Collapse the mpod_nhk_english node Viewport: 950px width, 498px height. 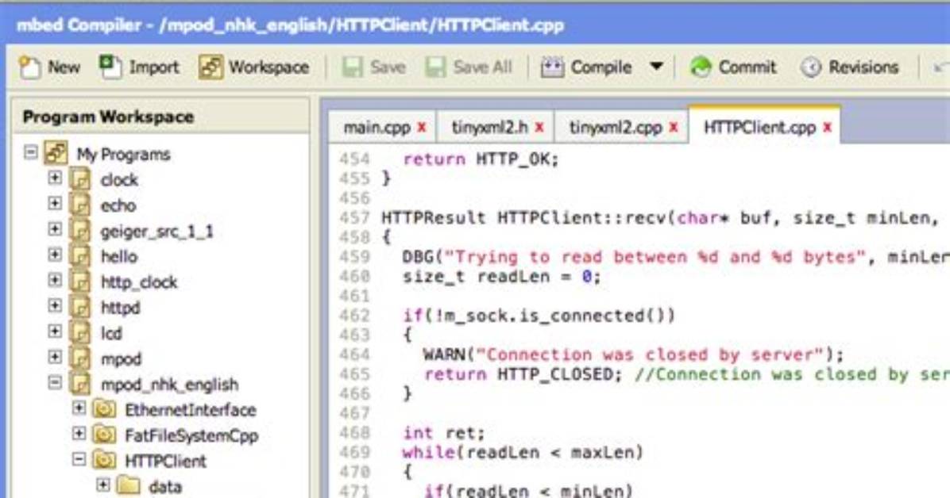tap(55, 382)
